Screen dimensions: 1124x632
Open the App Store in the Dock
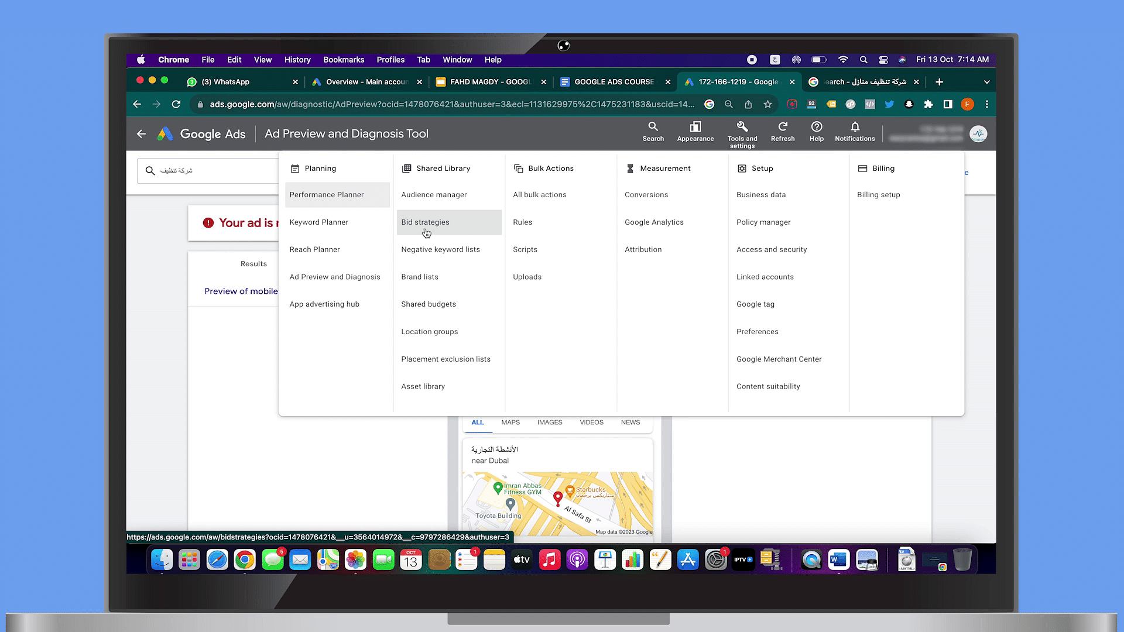tap(688, 560)
